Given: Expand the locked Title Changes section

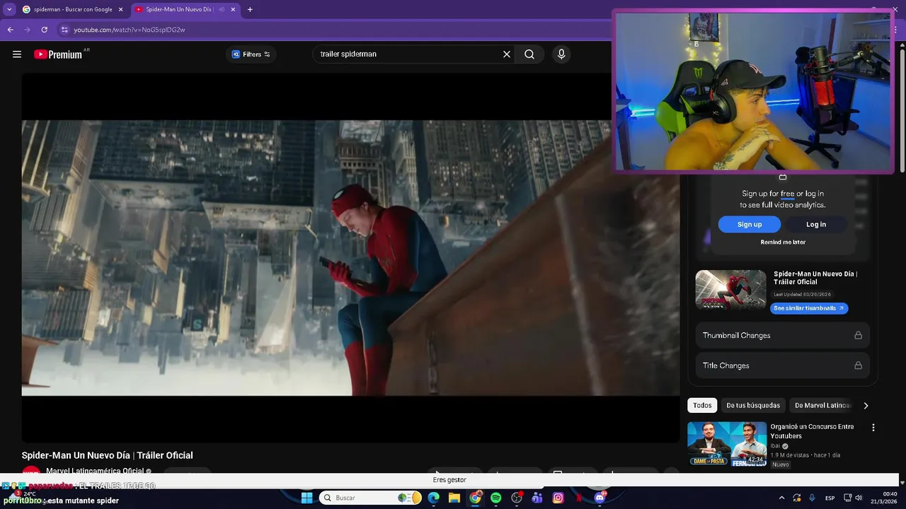Looking at the screenshot, I should click(x=782, y=365).
